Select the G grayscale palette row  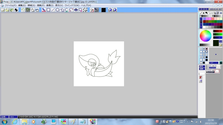[201, 27]
